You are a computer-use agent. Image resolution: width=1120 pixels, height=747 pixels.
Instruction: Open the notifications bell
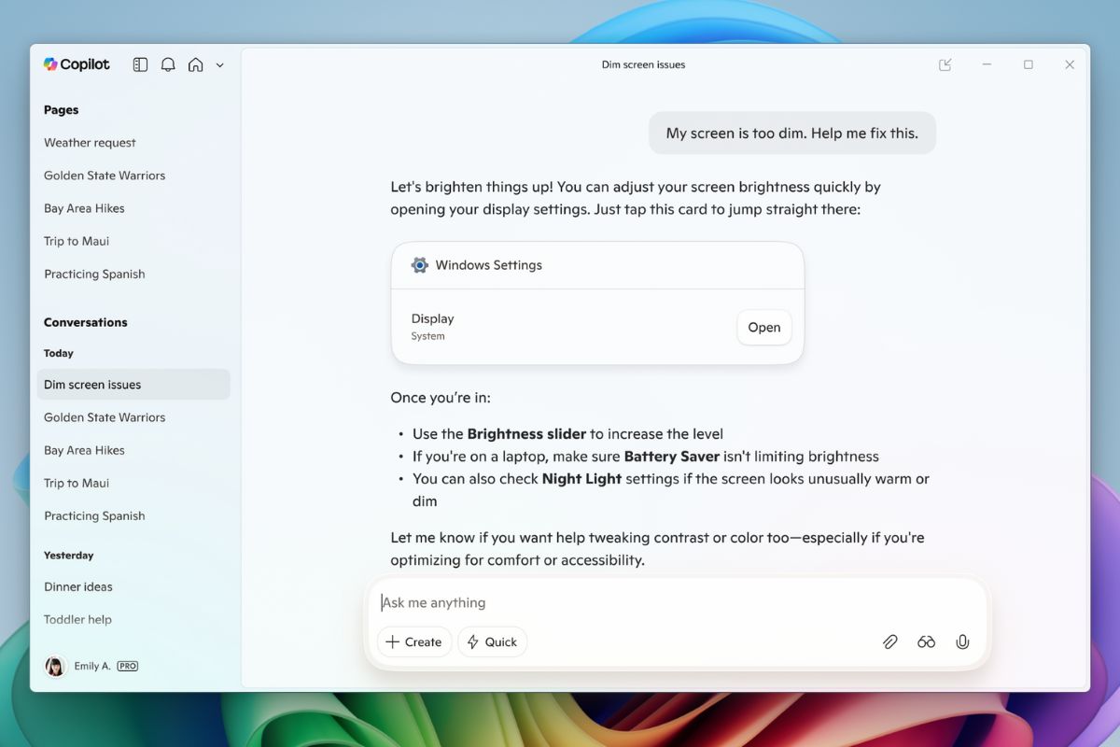(x=168, y=64)
